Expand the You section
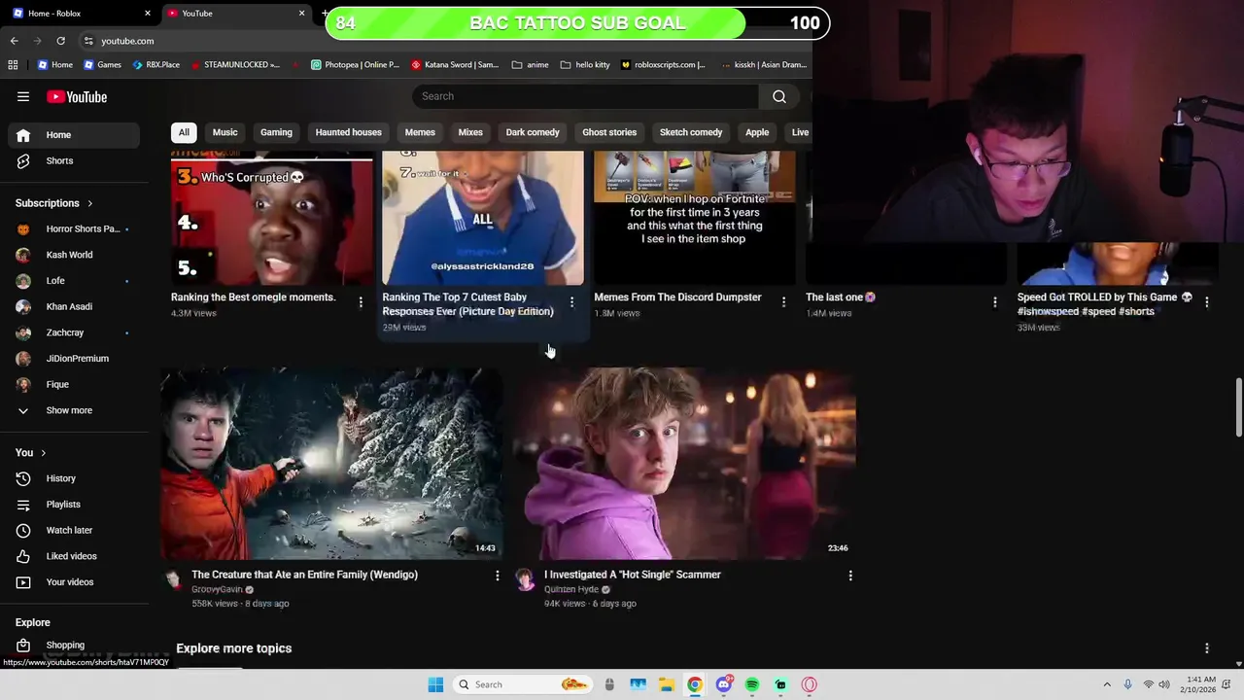This screenshot has width=1244, height=700. (x=31, y=452)
